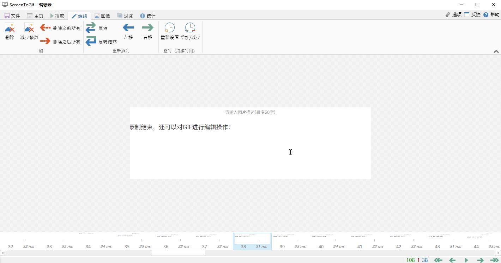This screenshot has height=263, width=501.
Task: Click the horizontal timeline scrollbar
Action: coord(178,253)
